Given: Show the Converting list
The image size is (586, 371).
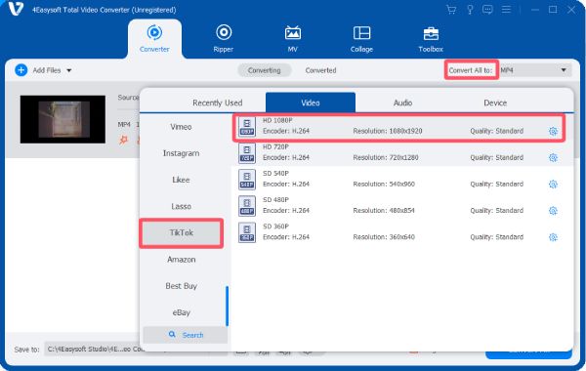Looking at the screenshot, I should point(265,70).
